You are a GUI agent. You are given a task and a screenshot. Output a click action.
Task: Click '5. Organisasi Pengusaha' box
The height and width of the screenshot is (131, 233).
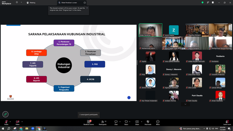pyautogui.click(x=64, y=88)
